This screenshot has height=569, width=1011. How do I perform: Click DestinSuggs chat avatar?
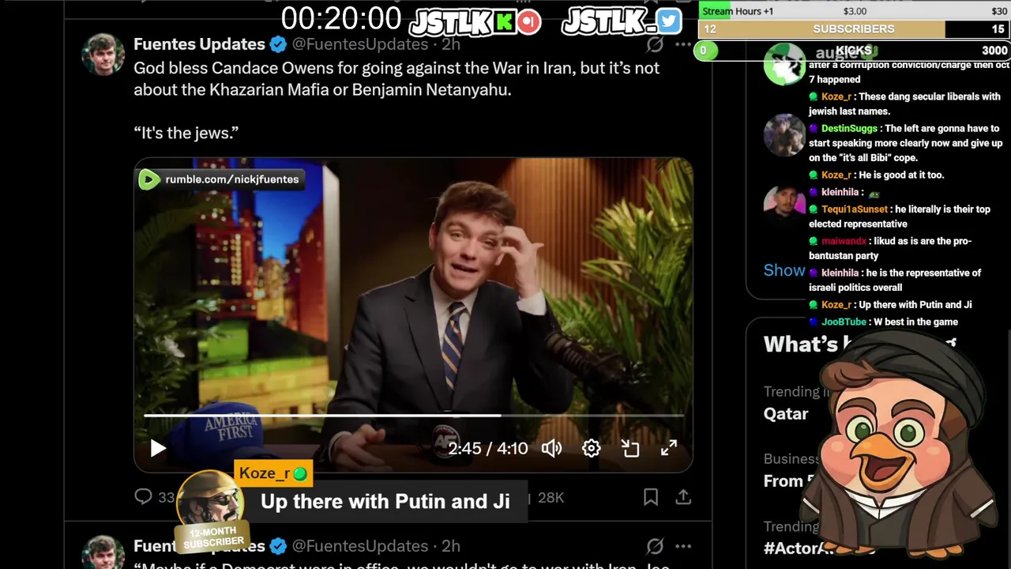pyautogui.click(x=784, y=135)
